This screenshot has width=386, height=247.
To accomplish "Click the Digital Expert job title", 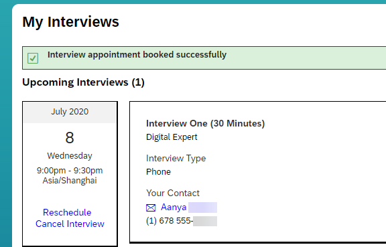I will coord(172,137).
